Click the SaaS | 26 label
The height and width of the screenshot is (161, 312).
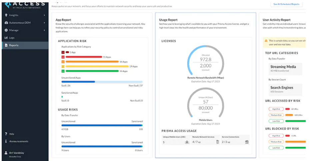(66, 86)
